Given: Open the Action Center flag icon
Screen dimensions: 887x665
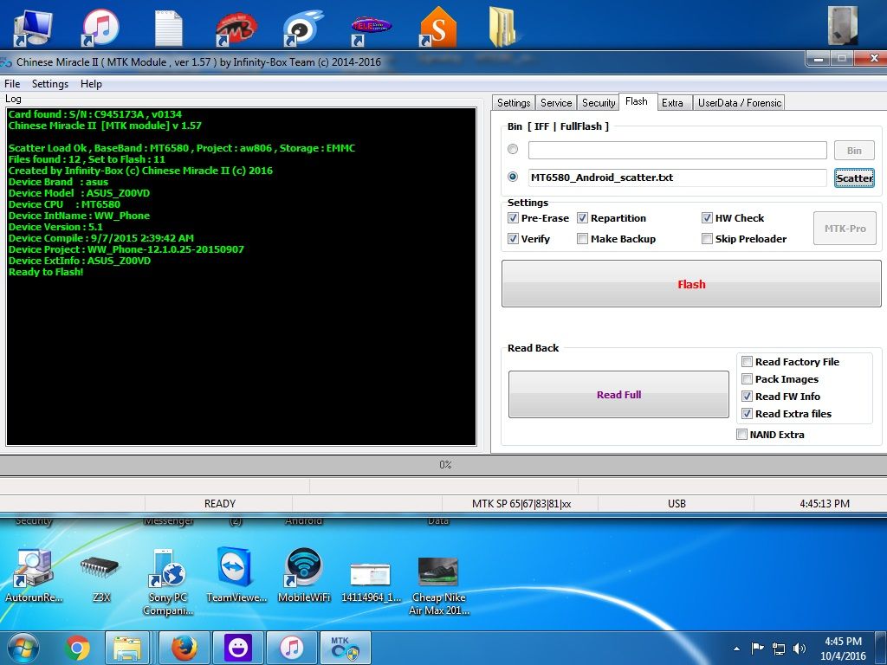Looking at the screenshot, I should click(x=757, y=649).
